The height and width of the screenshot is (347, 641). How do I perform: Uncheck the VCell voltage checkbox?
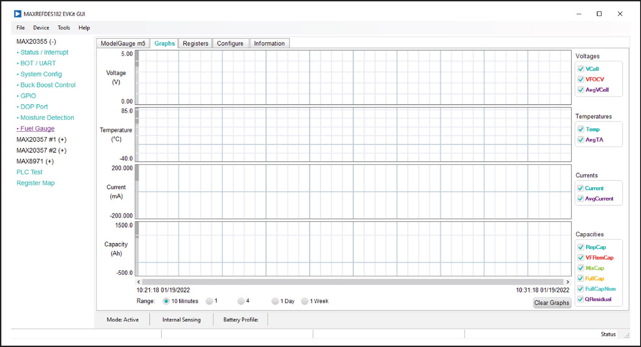pos(581,69)
